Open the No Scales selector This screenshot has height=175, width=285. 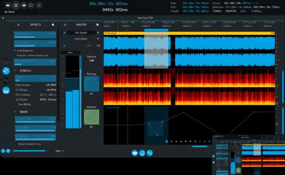[81, 33]
